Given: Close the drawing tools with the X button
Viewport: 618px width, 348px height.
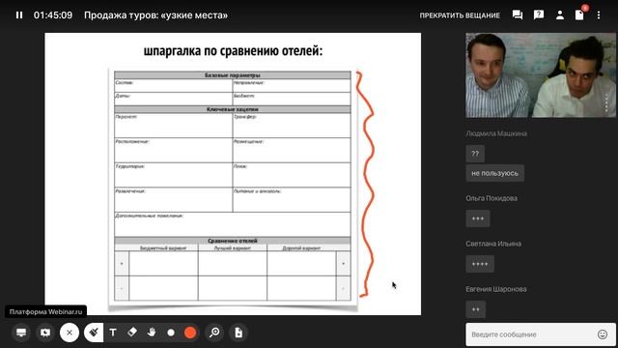Looking at the screenshot, I should (x=70, y=333).
